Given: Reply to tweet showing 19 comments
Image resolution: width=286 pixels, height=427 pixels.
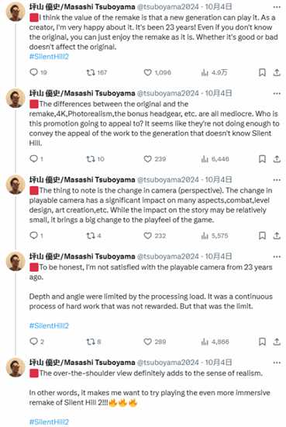Looking at the screenshot, I should pyautogui.click(x=38, y=72).
